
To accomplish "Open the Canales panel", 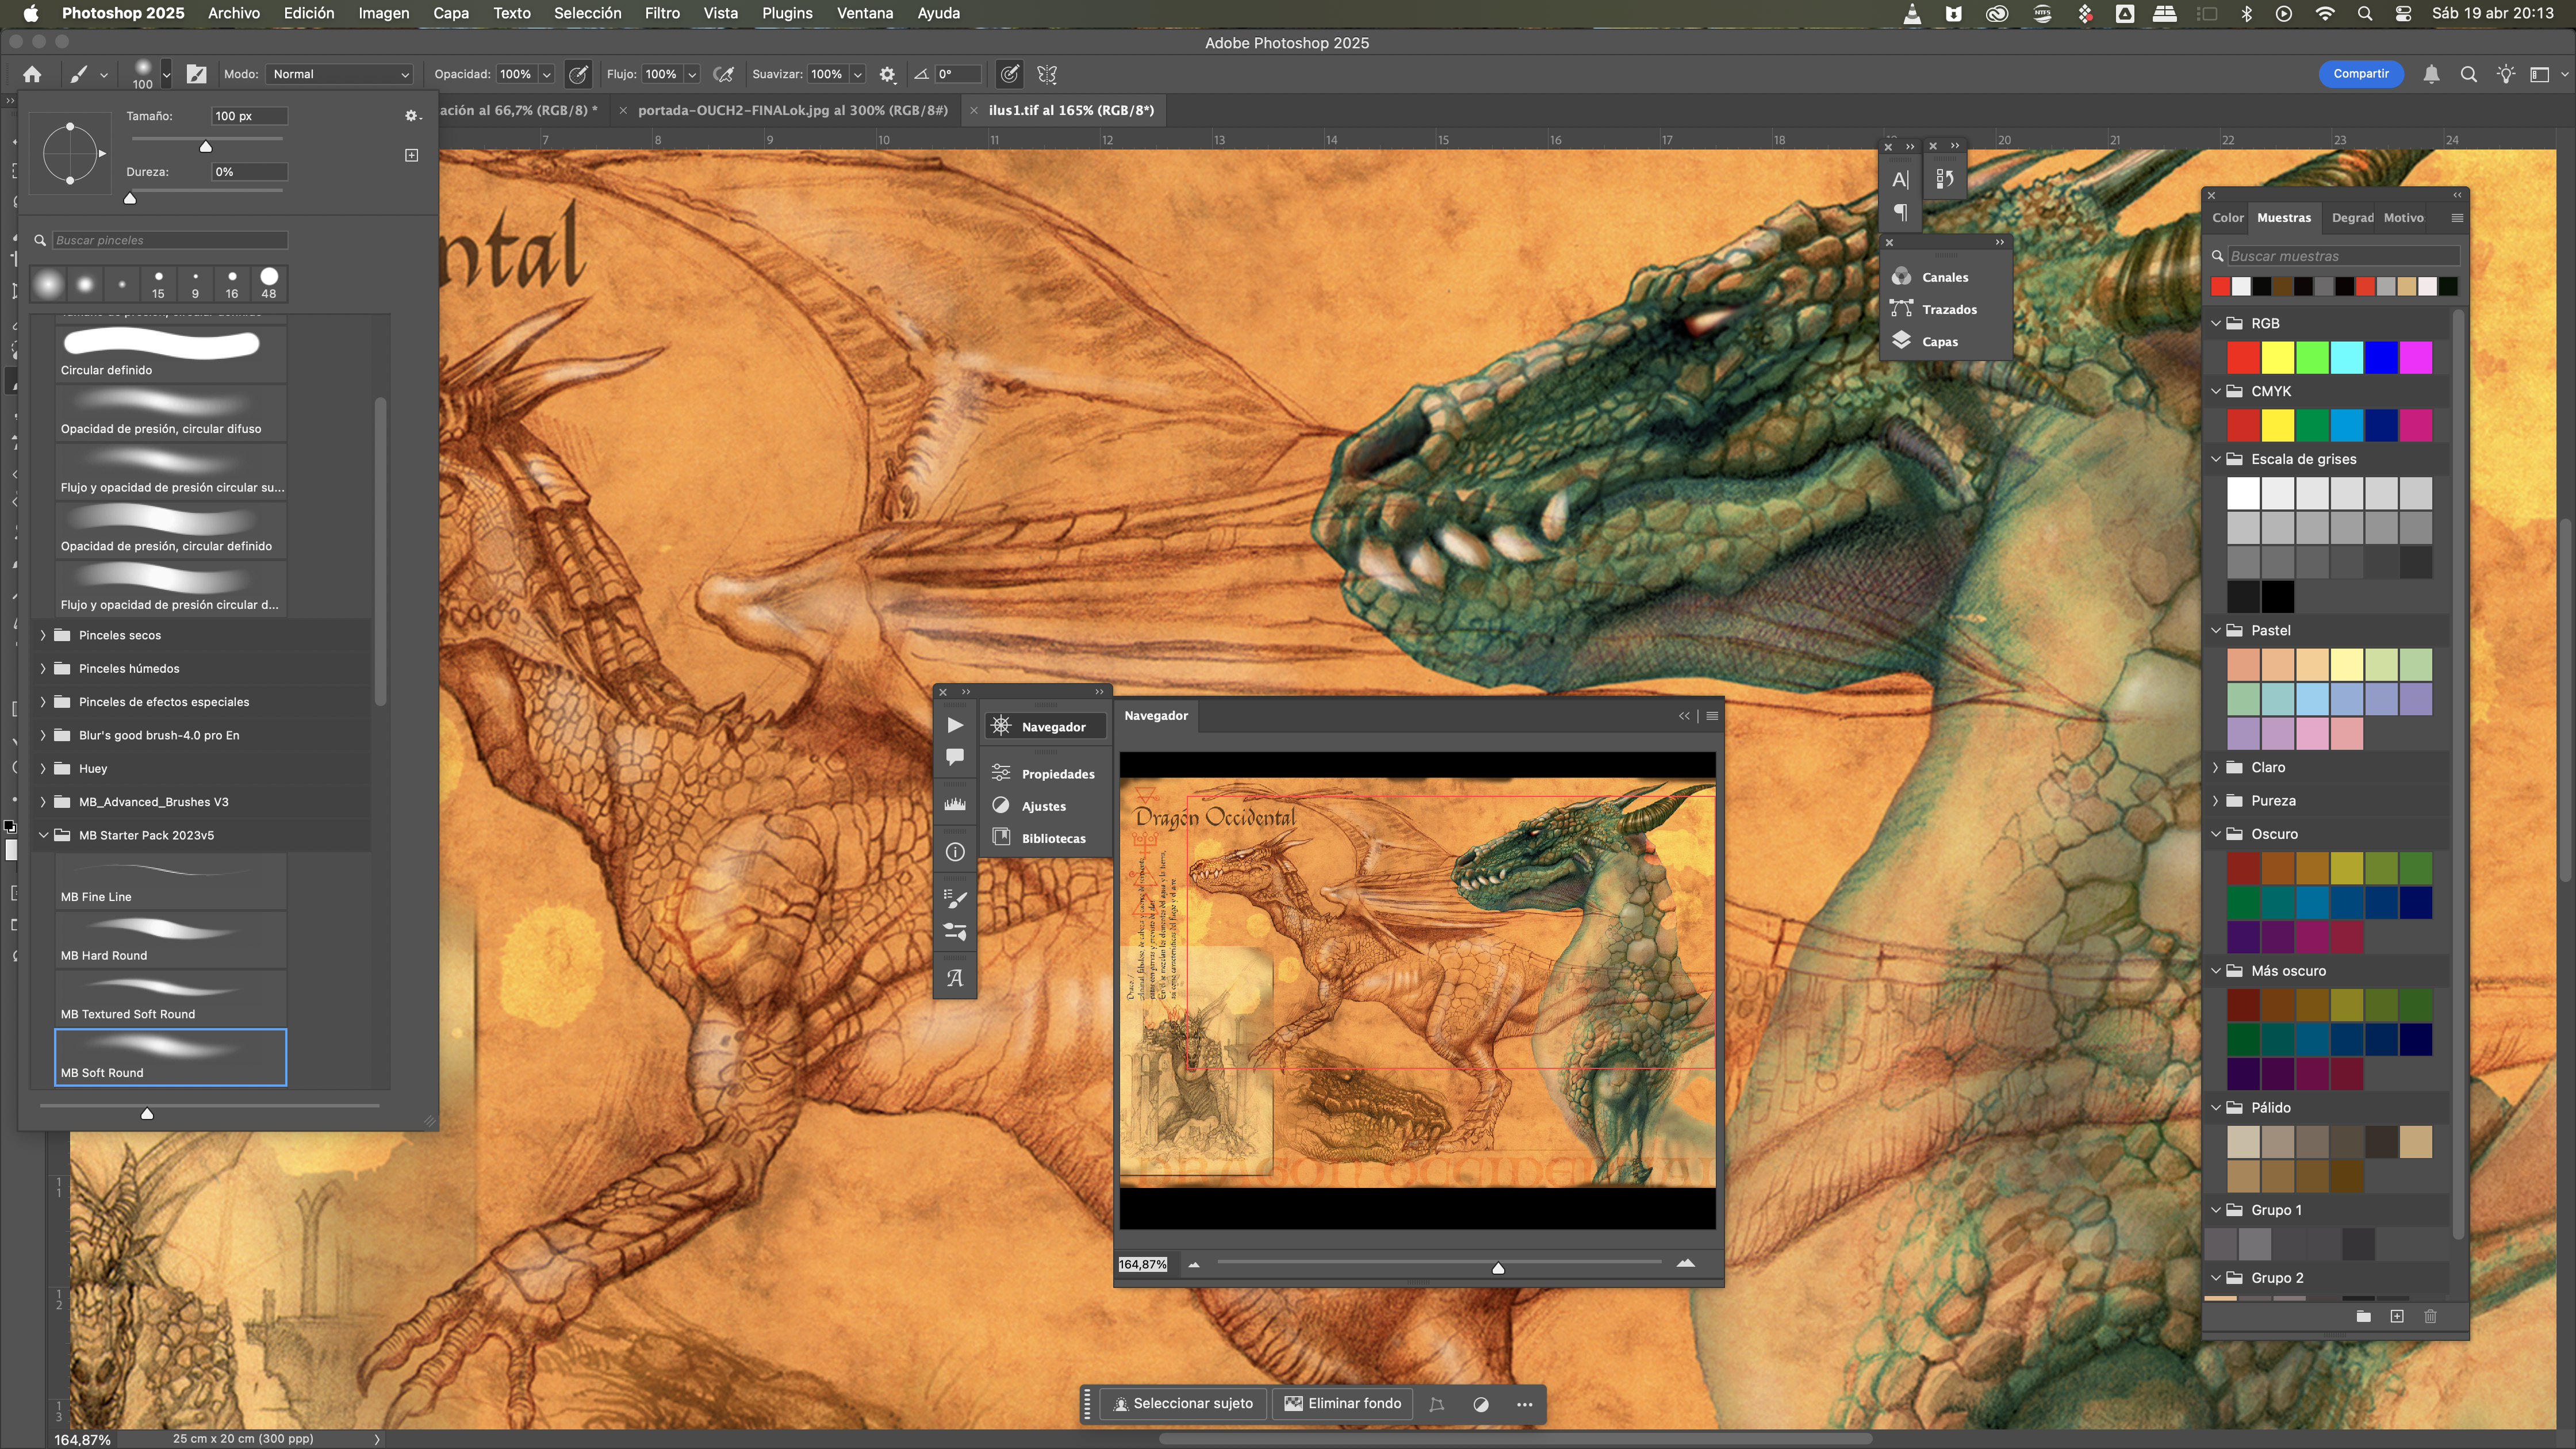I will pos(1944,277).
